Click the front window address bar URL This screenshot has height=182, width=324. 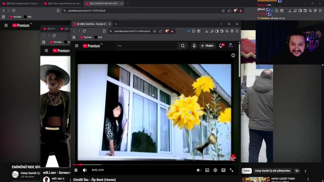tap(132, 31)
